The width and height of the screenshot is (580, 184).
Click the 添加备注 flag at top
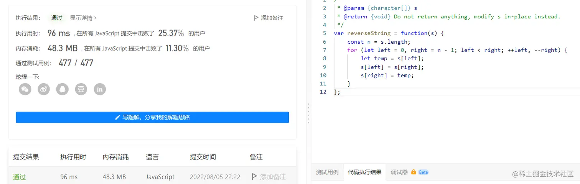click(269, 18)
